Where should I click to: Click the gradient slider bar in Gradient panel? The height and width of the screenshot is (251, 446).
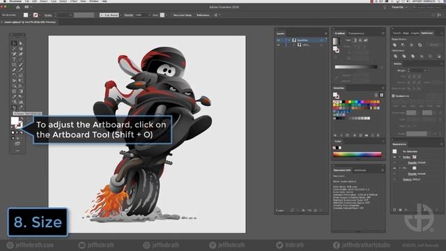point(356,67)
